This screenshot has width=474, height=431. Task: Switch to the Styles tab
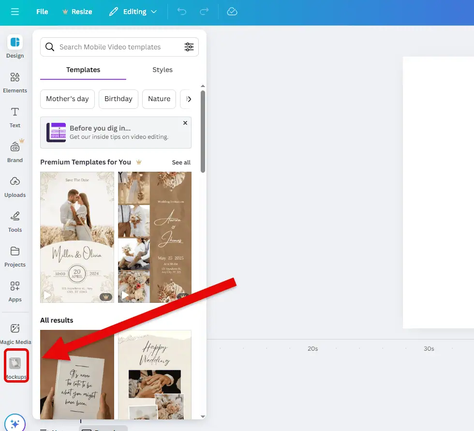[x=163, y=70]
